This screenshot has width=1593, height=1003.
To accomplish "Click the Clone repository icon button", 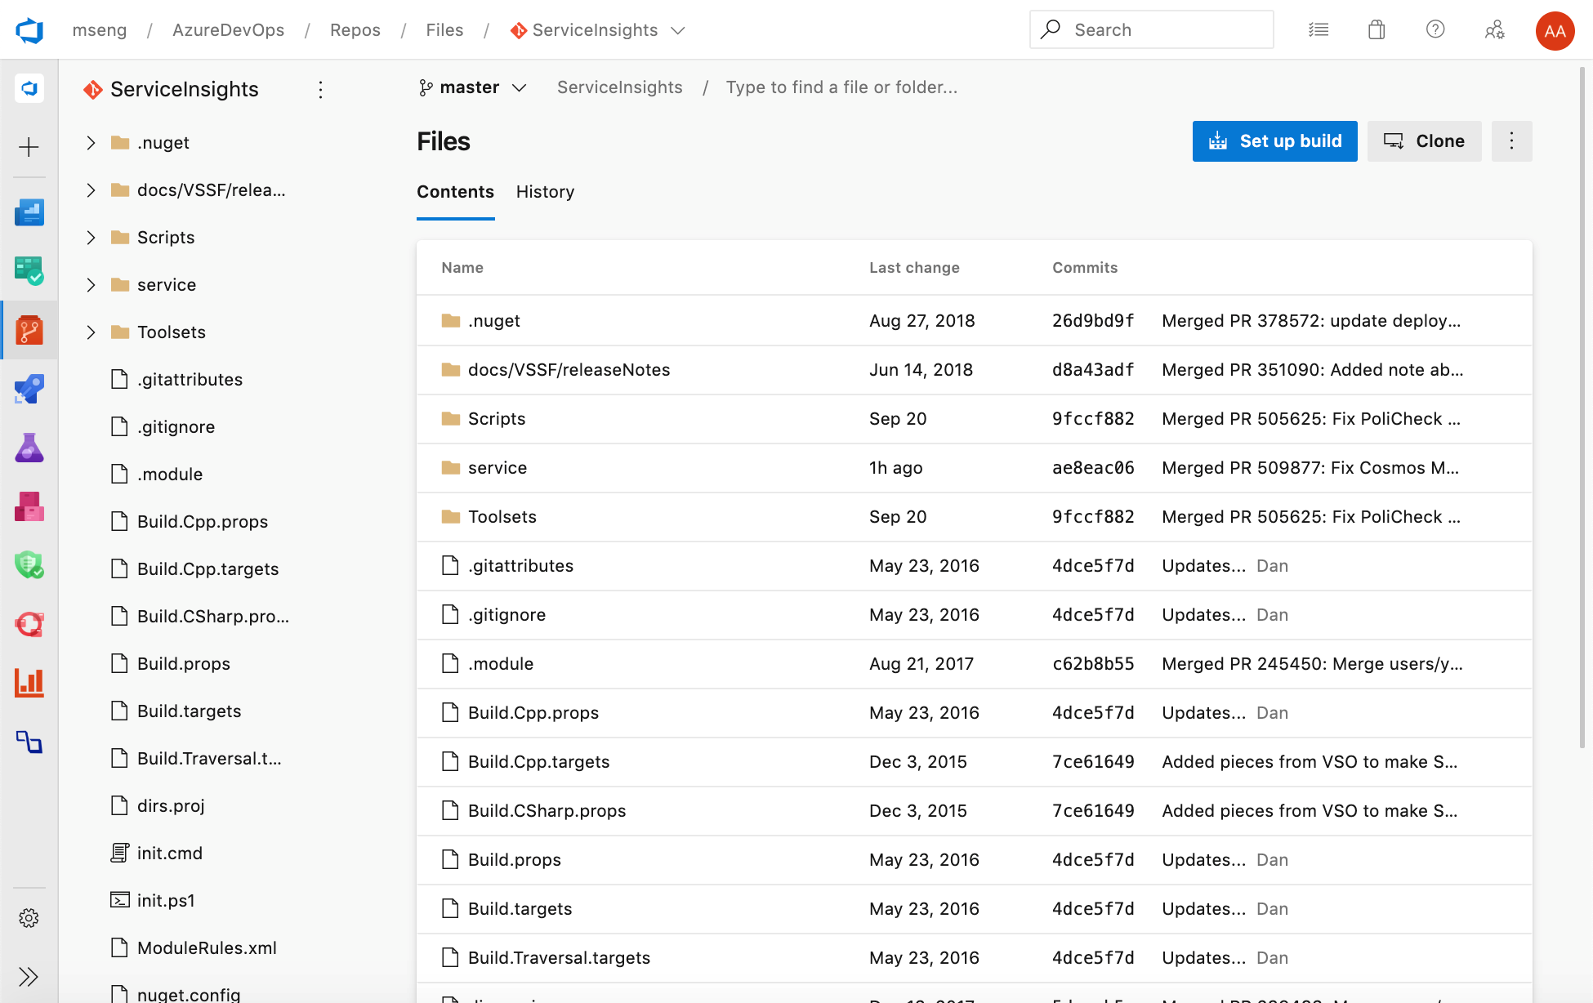I will pyautogui.click(x=1425, y=141).
